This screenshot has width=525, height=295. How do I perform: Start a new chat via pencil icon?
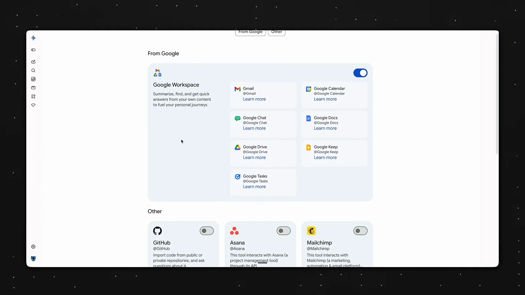tap(33, 62)
